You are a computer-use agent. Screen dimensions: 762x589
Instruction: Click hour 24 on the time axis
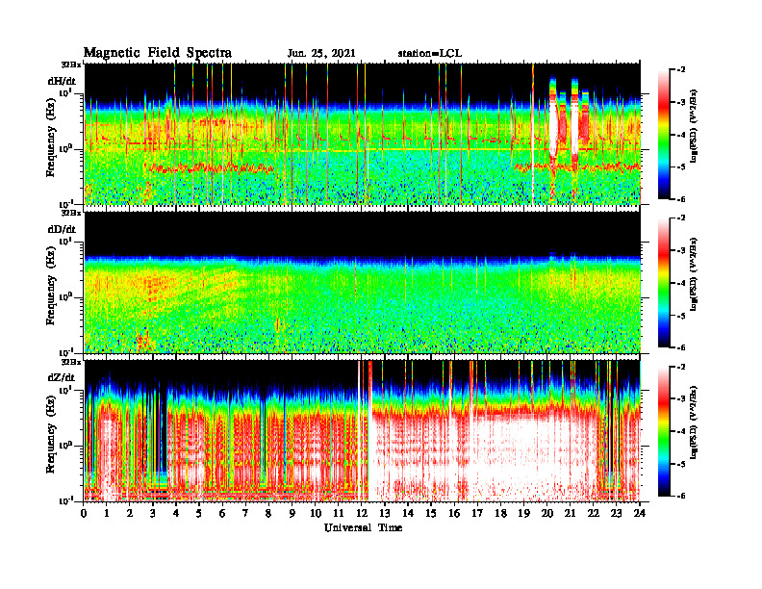click(640, 514)
